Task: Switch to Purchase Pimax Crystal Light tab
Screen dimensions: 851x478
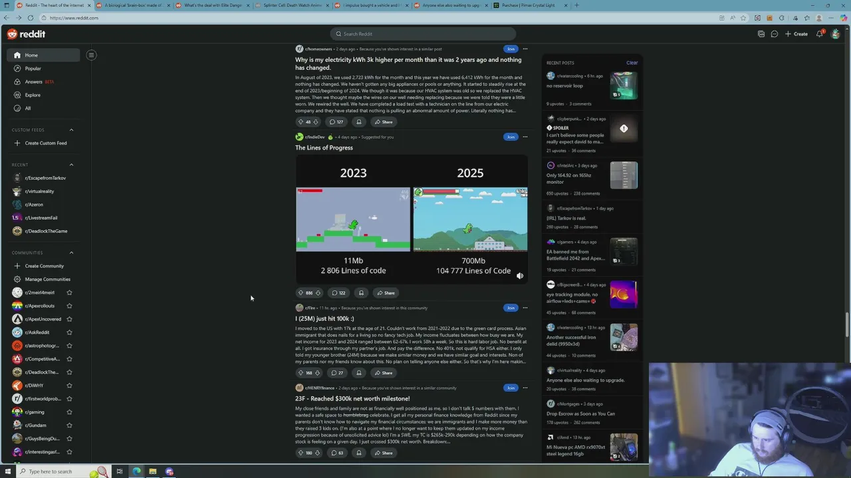Action: point(529,5)
